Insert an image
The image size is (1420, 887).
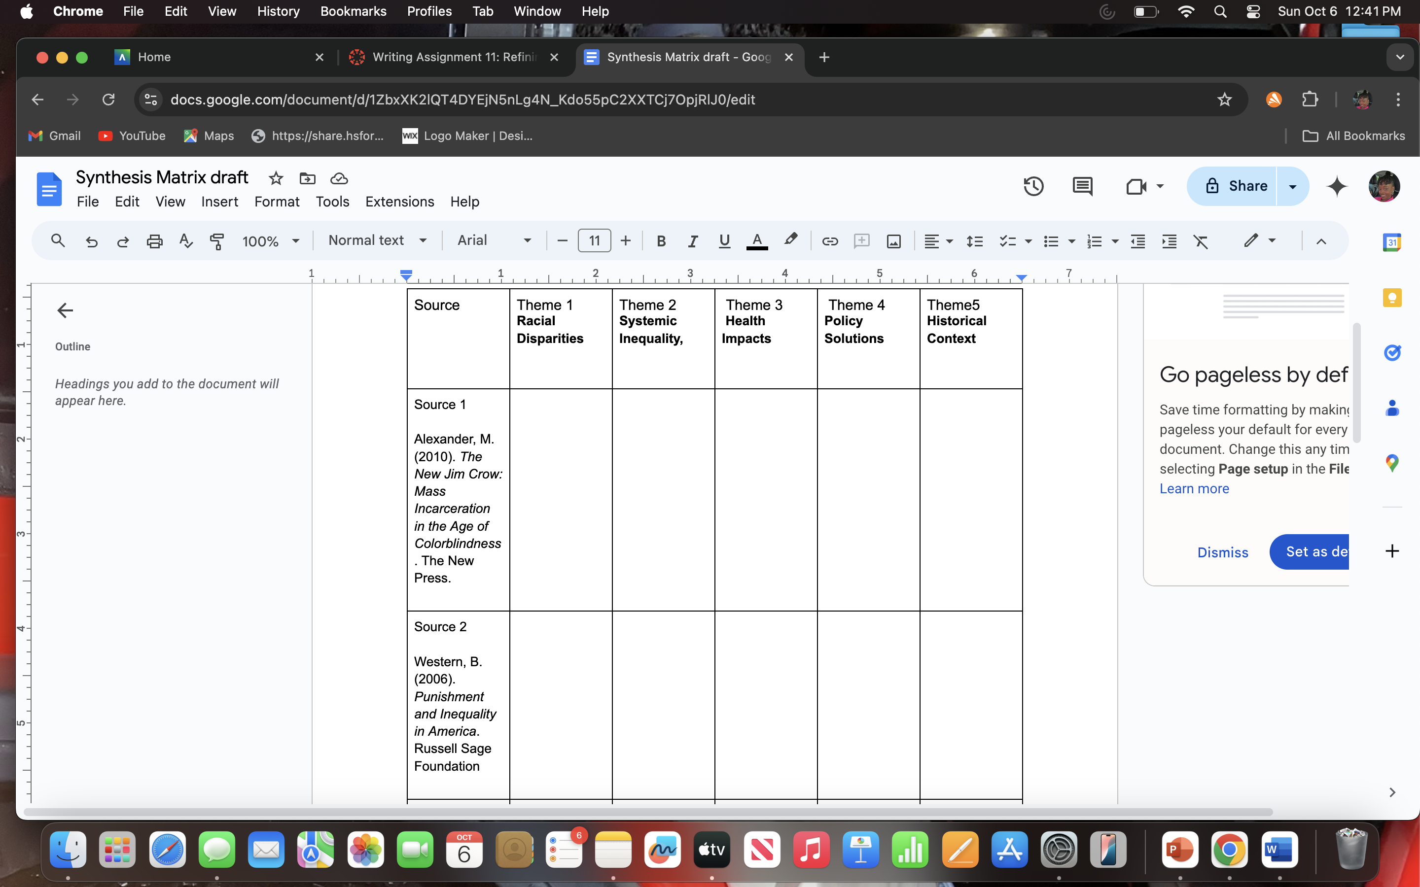pos(893,240)
